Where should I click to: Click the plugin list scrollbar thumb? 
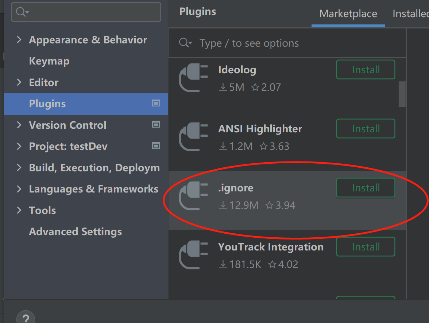coord(402,94)
